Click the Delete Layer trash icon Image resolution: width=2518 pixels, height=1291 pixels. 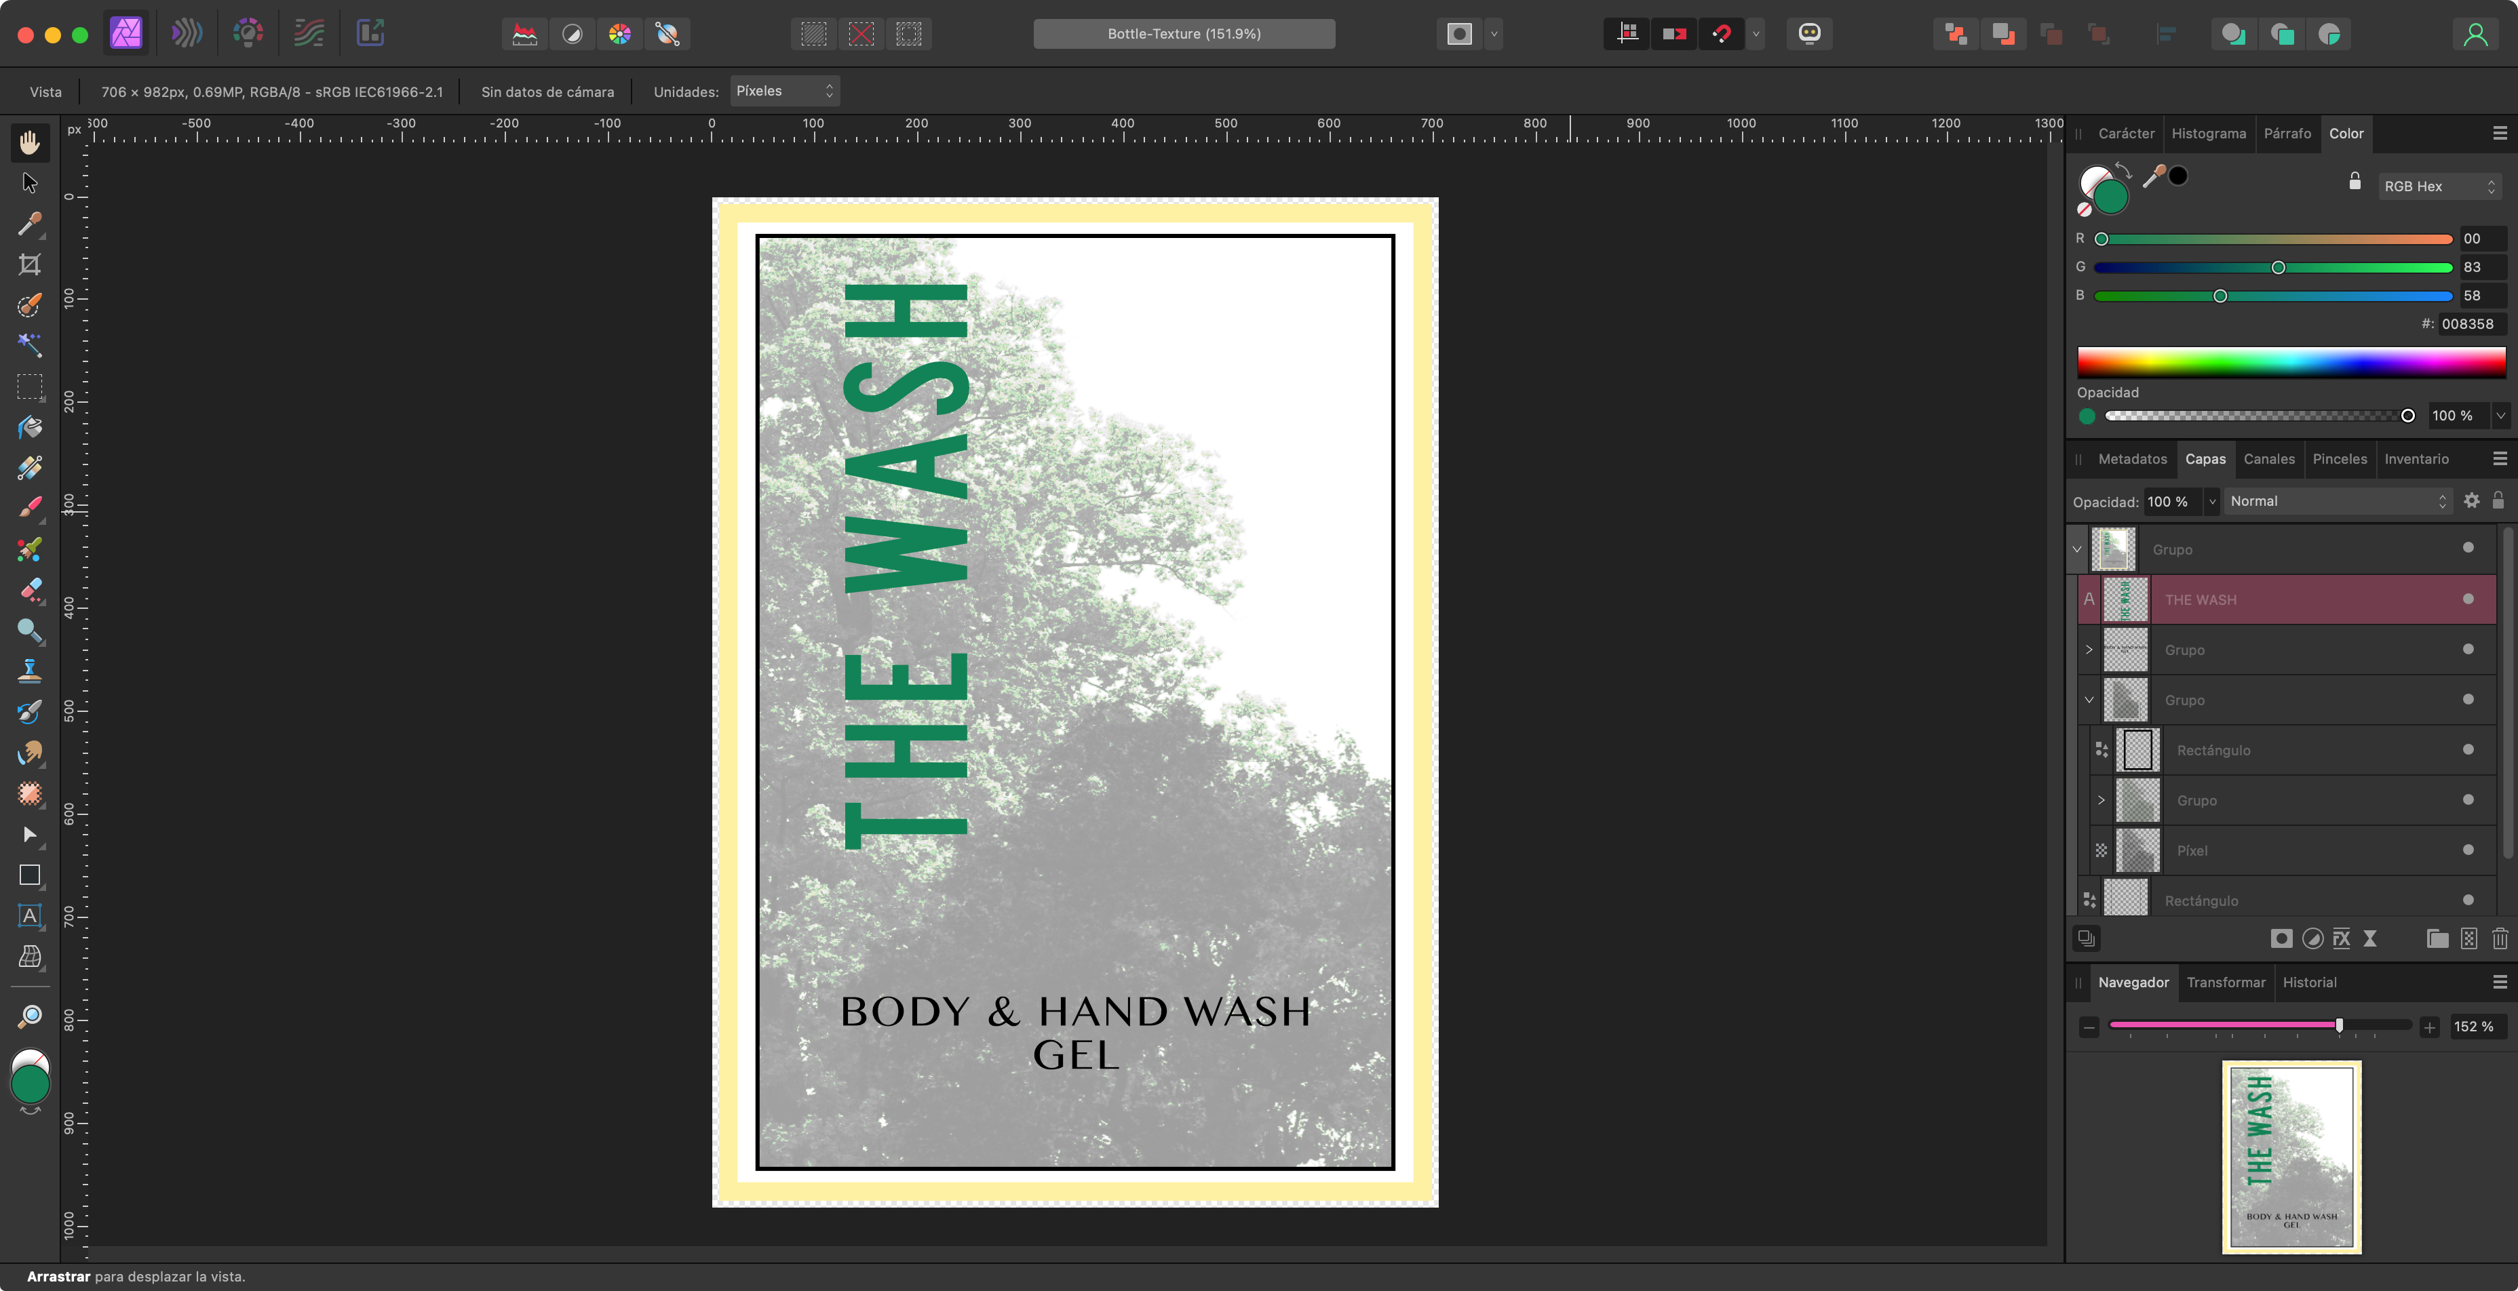tap(2500, 938)
